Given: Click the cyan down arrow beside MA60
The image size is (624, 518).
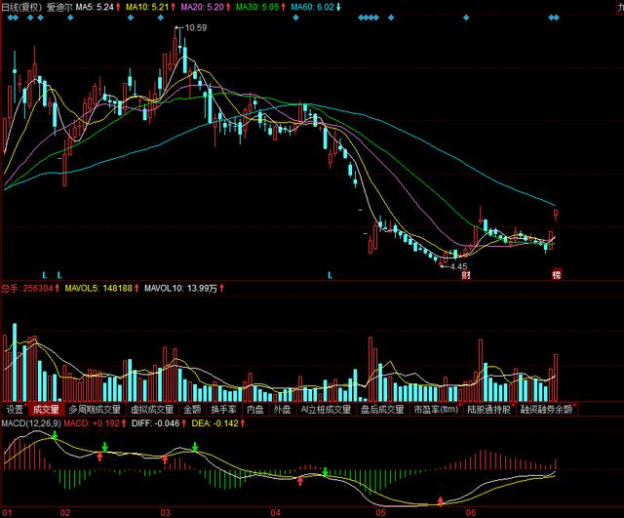Looking at the screenshot, I should tap(338, 6).
